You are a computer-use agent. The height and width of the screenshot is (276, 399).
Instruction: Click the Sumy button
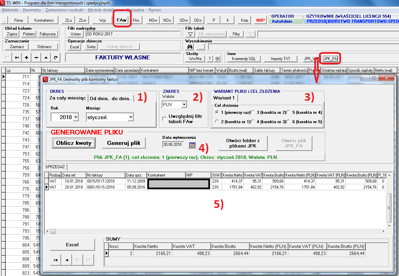pos(91,47)
